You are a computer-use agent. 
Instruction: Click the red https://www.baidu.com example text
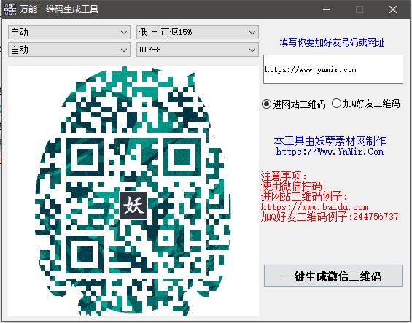pos(314,207)
